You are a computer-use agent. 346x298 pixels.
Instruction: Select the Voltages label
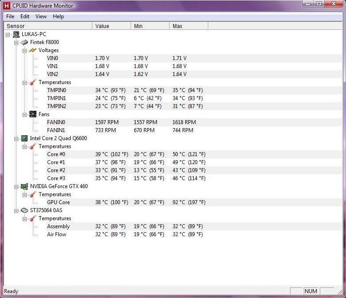[x=48, y=50]
